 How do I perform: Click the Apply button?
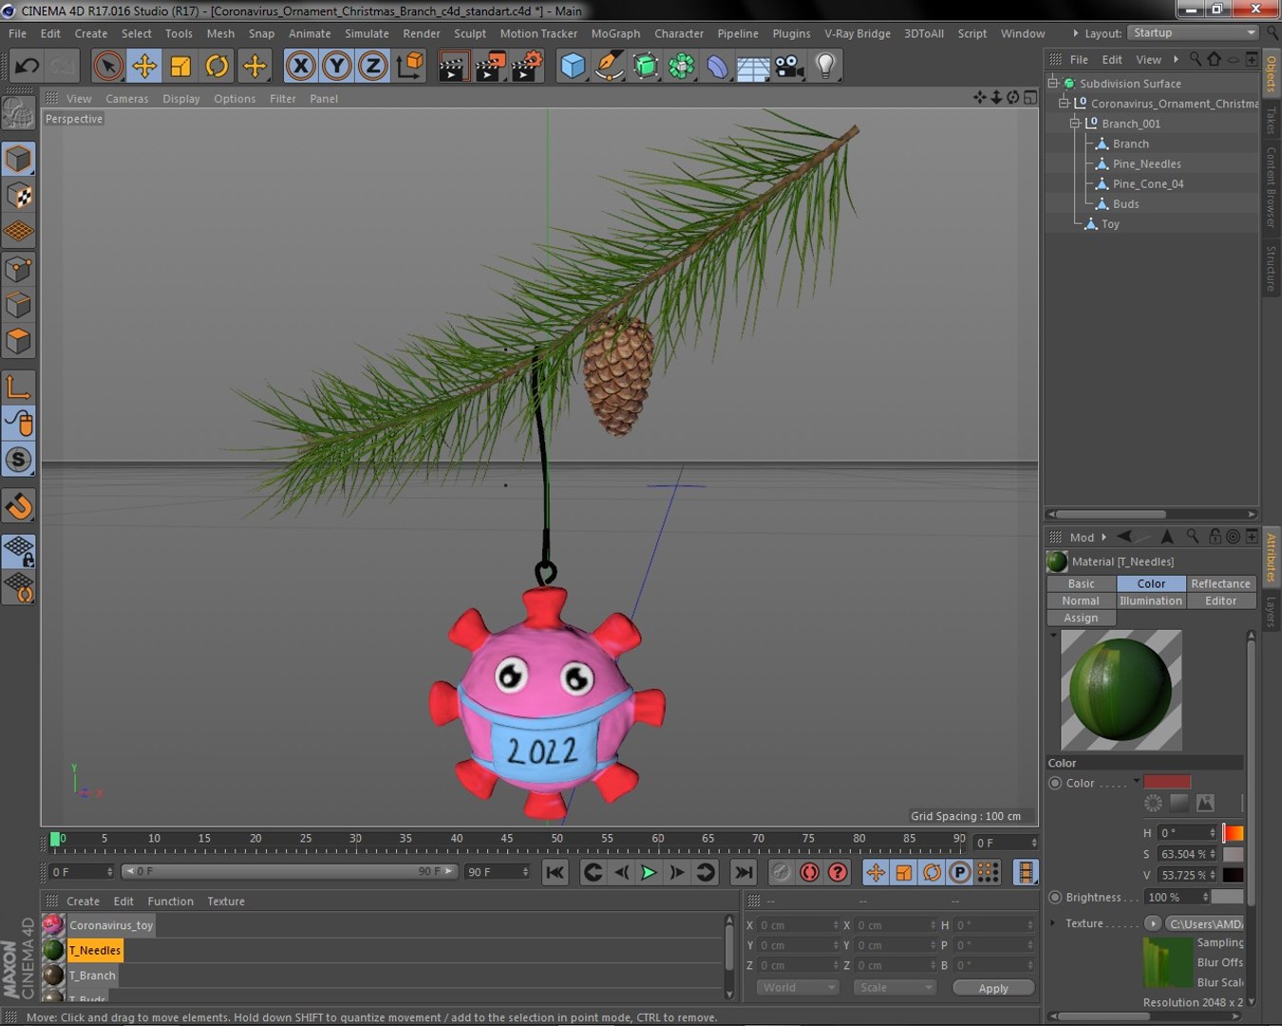tap(993, 988)
